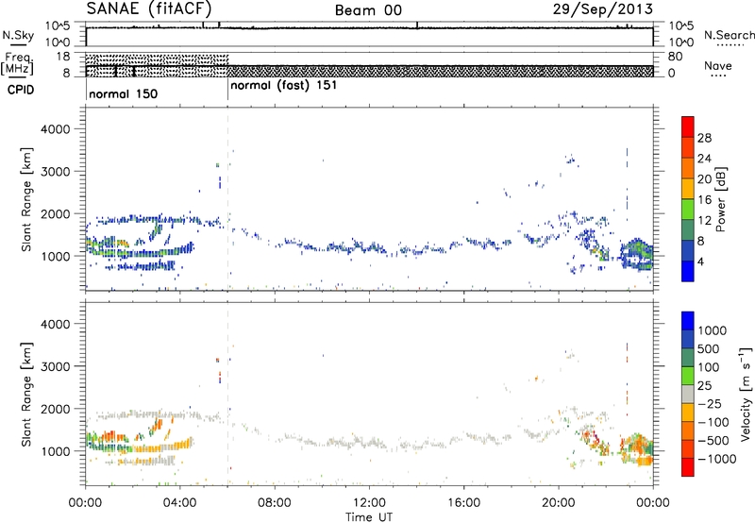Click 'Slant Range [km]' label of power panel
755x523 pixels.
click(26, 199)
